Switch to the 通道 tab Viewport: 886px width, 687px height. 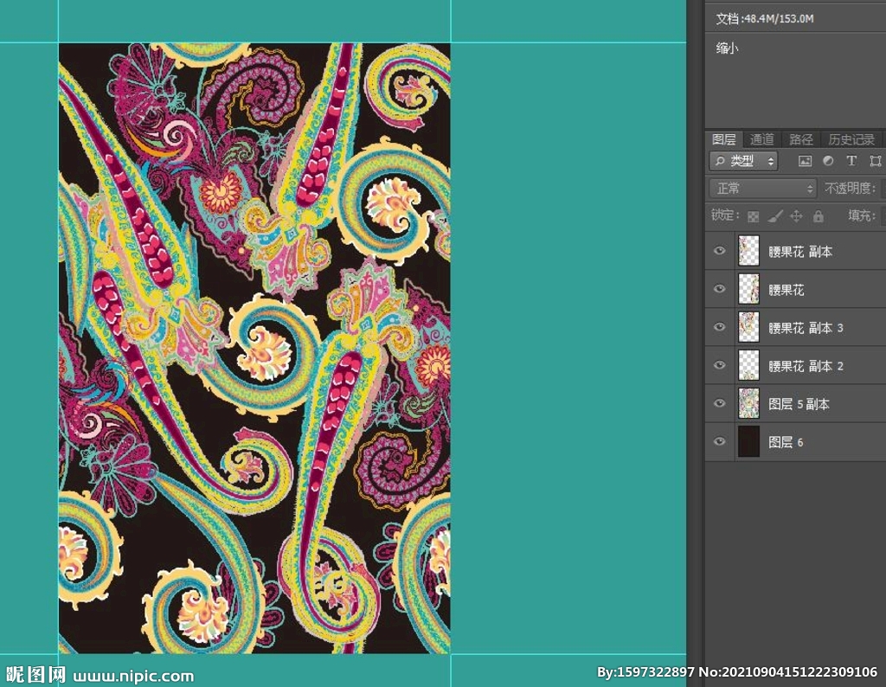click(762, 139)
